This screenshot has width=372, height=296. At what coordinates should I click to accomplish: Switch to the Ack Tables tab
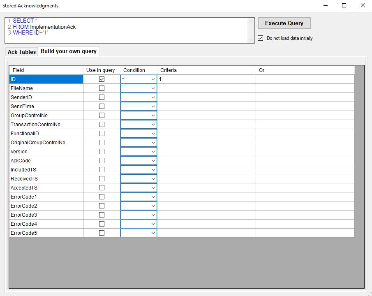click(22, 52)
